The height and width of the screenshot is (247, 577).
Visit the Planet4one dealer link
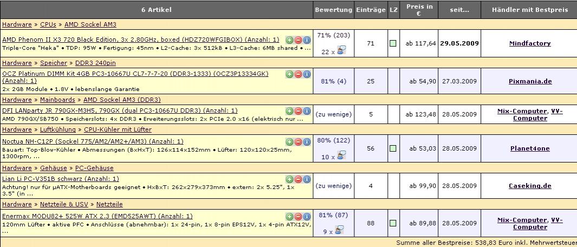coord(530,149)
